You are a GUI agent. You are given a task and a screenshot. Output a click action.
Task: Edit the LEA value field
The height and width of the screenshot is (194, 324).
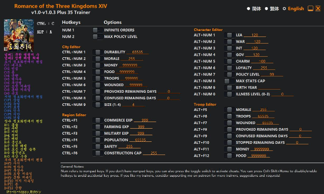tap(255, 35)
